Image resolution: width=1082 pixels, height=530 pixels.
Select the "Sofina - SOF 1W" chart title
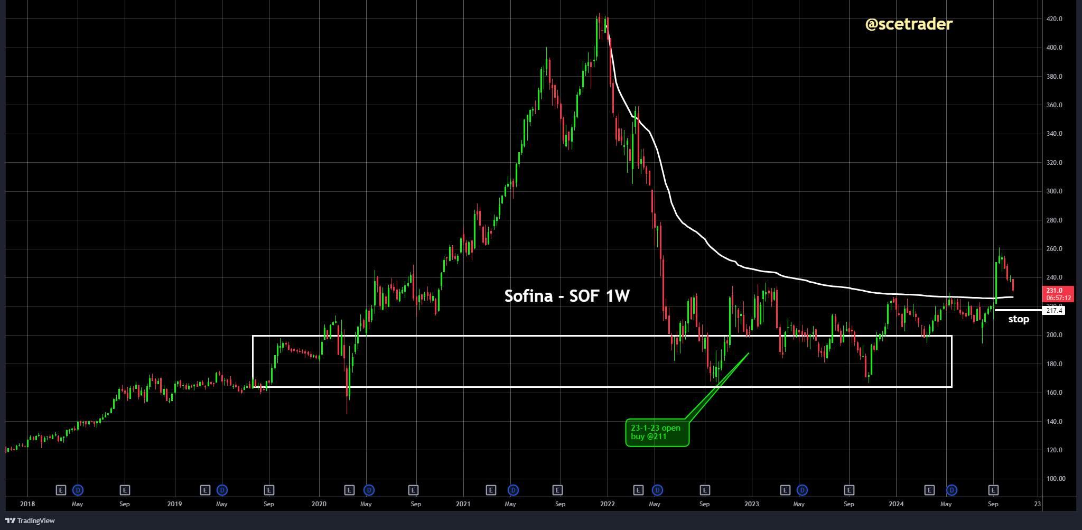(x=567, y=296)
